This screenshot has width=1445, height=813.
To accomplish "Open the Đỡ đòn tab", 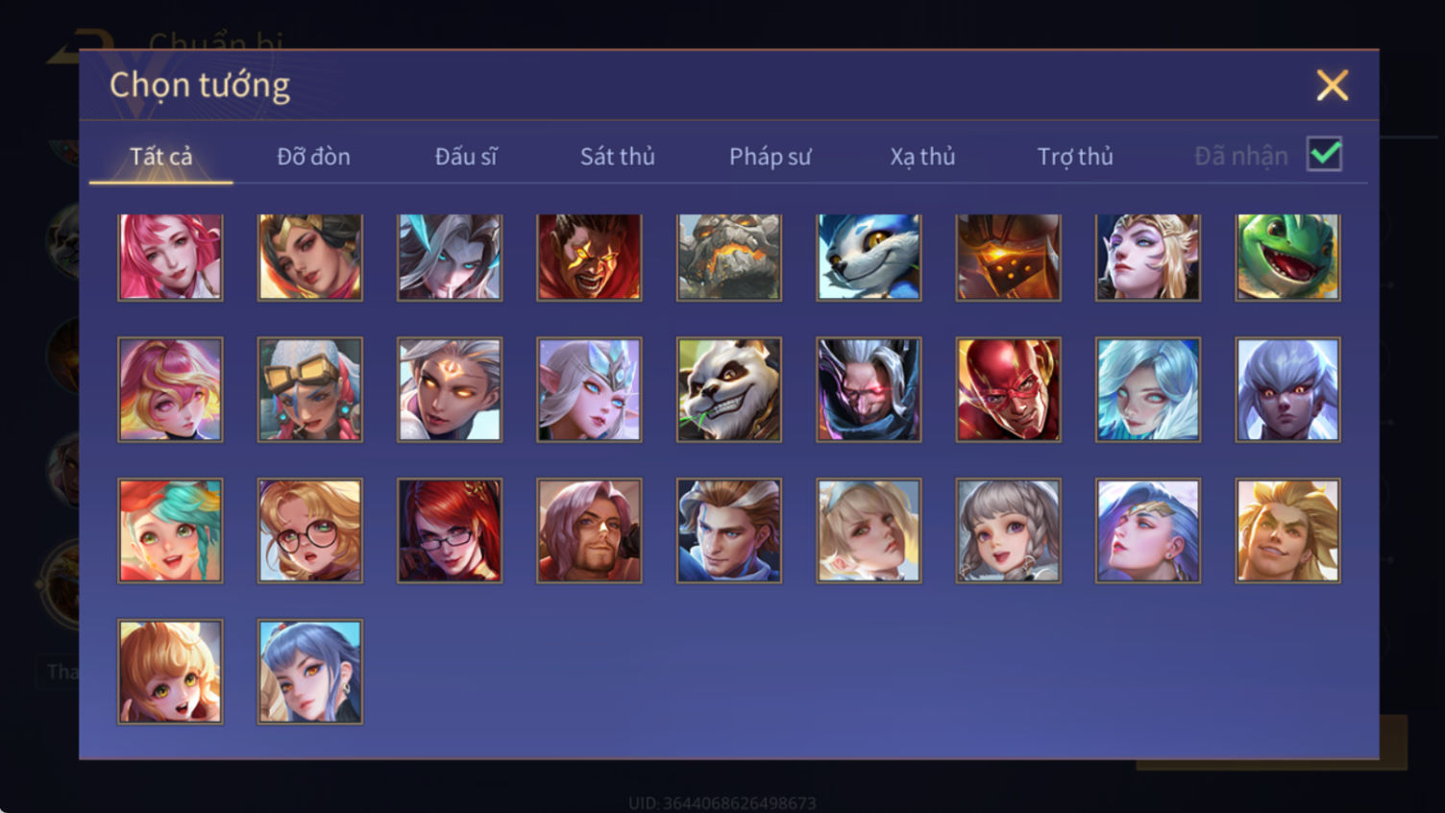I will click(x=313, y=156).
